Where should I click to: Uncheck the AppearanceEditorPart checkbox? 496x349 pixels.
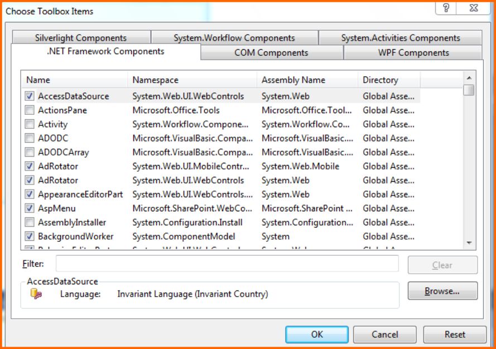(x=30, y=194)
